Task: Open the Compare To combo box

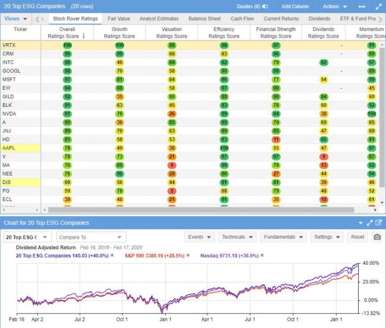Action: [92, 237]
